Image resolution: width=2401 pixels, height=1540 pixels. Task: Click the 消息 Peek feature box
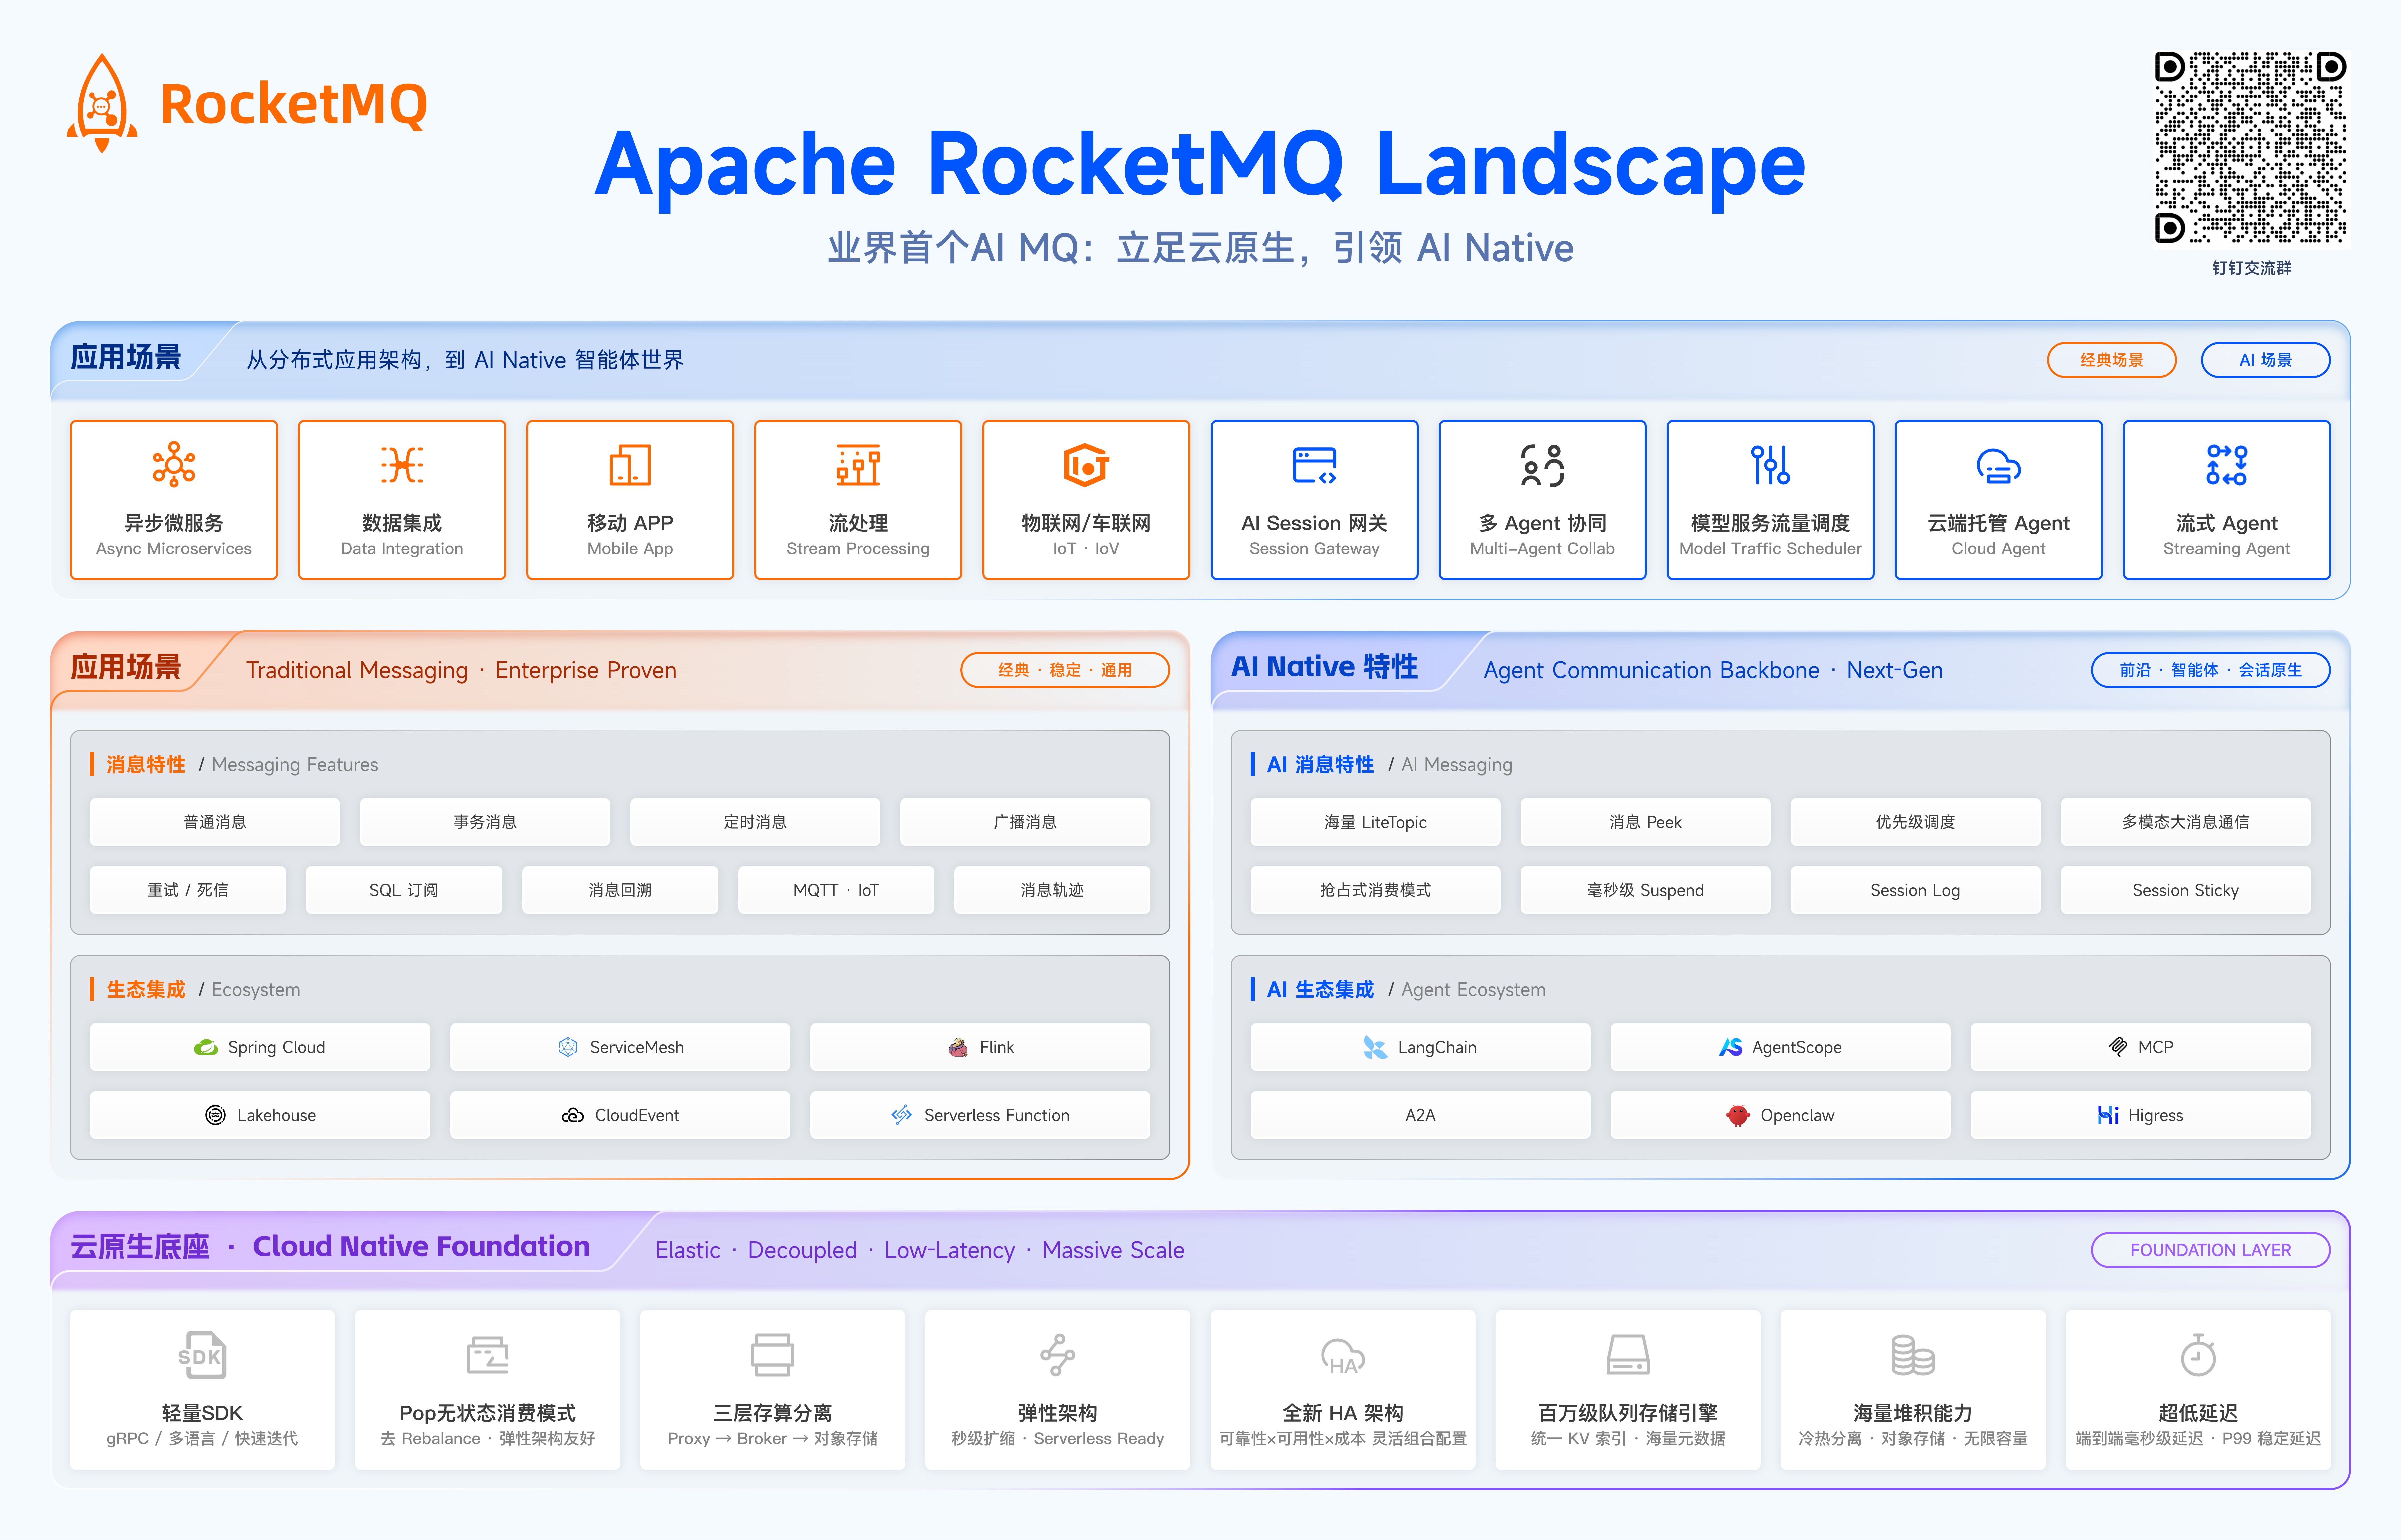[1646, 822]
